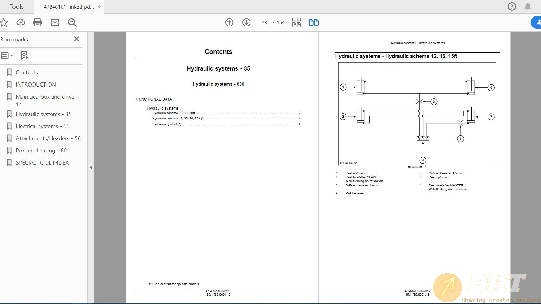Click the print icon in the toolbar
541x304 pixels.
pos(38,22)
